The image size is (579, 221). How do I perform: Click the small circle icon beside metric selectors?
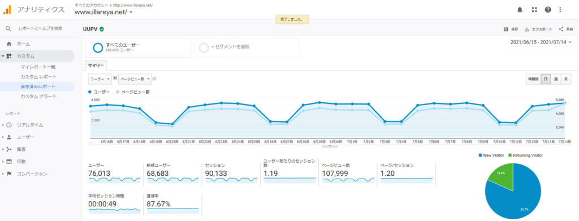pos(154,79)
